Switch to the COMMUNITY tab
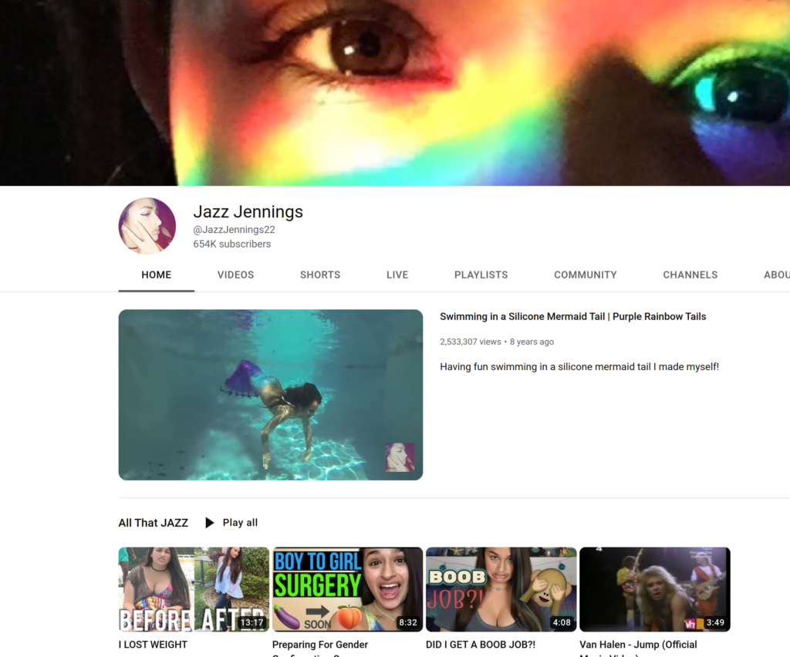The image size is (790, 657). pos(585,275)
